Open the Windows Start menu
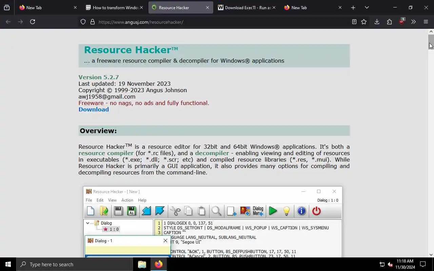The width and height of the screenshot is (434, 271). pos(8,264)
